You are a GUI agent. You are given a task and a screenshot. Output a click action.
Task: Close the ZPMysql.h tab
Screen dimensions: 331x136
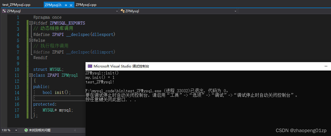tap(71, 5)
